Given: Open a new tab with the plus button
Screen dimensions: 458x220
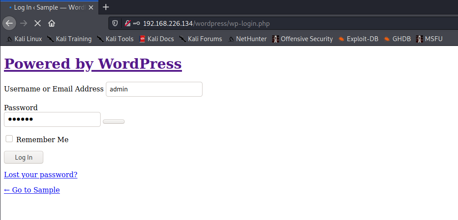Looking at the screenshot, I should 106,7.
